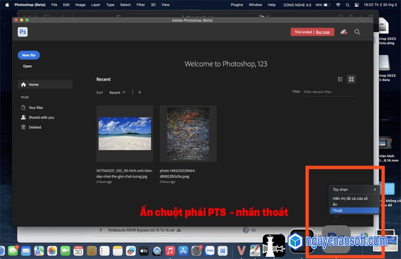Open Control Center from menu bar

357,5
